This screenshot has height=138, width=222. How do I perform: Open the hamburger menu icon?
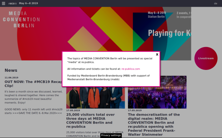4,3
